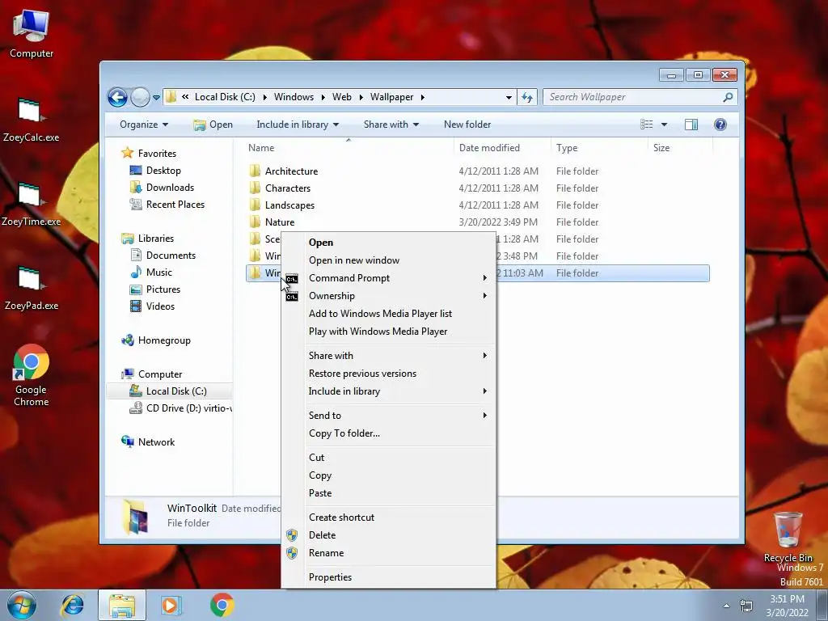Image resolution: width=828 pixels, height=621 pixels.
Task: Sort by the Type column header
Action: [x=567, y=149]
